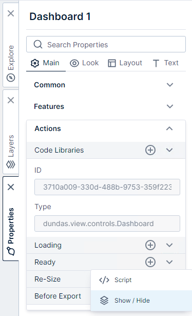
Task: Click the ID value field
Action: coord(107,187)
